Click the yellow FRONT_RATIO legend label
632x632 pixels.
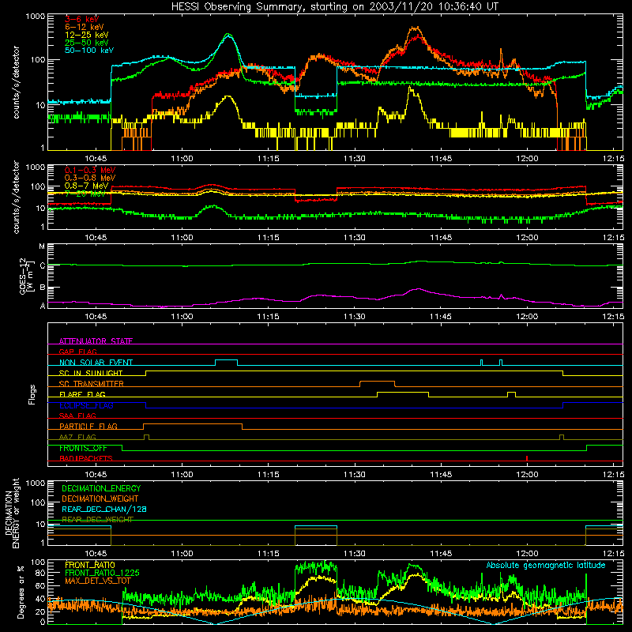pyautogui.click(x=90, y=565)
